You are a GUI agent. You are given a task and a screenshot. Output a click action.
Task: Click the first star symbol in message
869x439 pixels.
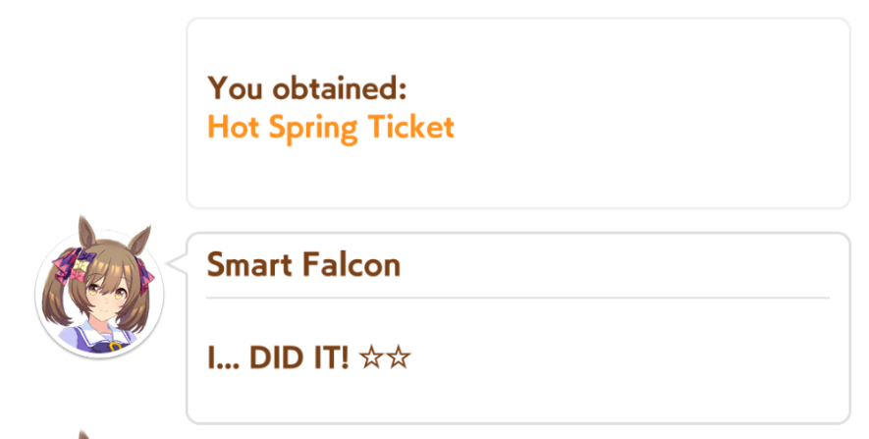372,357
